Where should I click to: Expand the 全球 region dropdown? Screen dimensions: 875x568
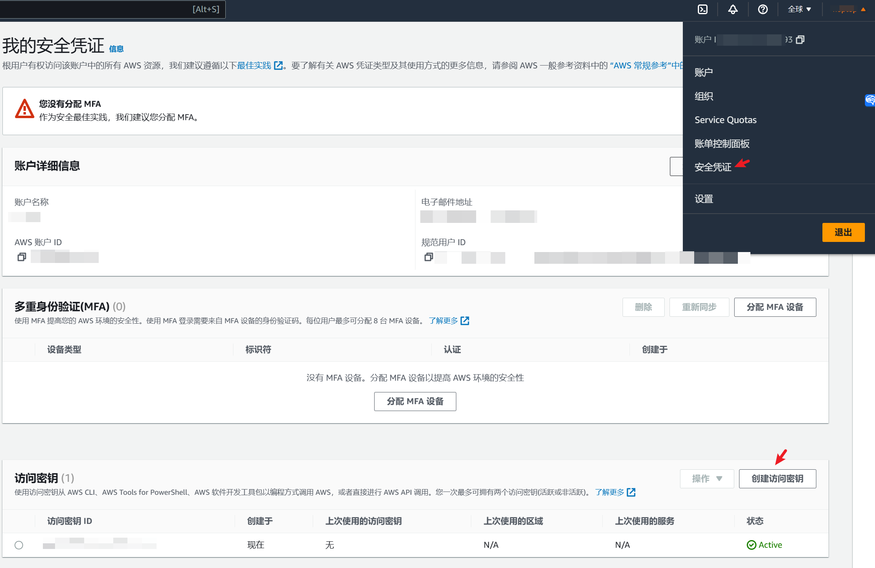coord(799,9)
